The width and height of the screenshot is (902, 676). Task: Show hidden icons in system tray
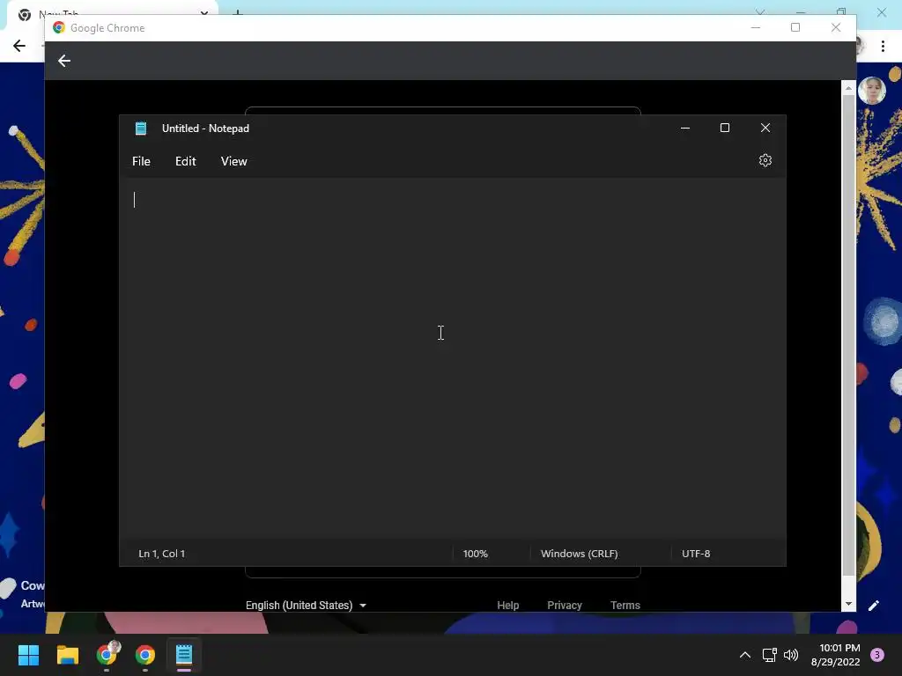click(745, 655)
